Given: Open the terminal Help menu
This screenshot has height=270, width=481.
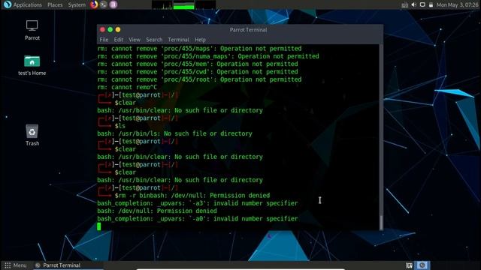Looking at the screenshot, I should 200,40.
